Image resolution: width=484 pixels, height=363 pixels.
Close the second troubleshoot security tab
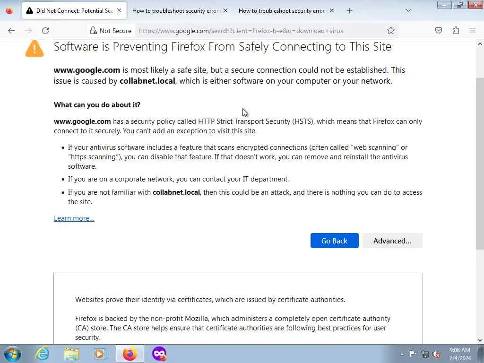coord(225,10)
